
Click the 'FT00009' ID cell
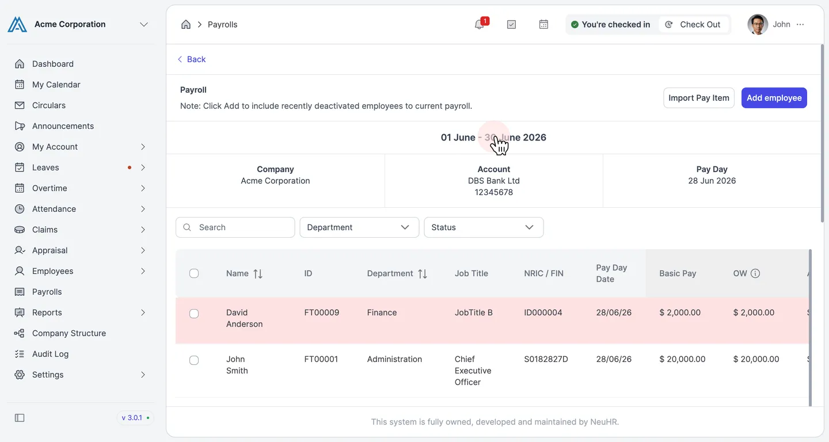pyautogui.click(x=321, y=313)
